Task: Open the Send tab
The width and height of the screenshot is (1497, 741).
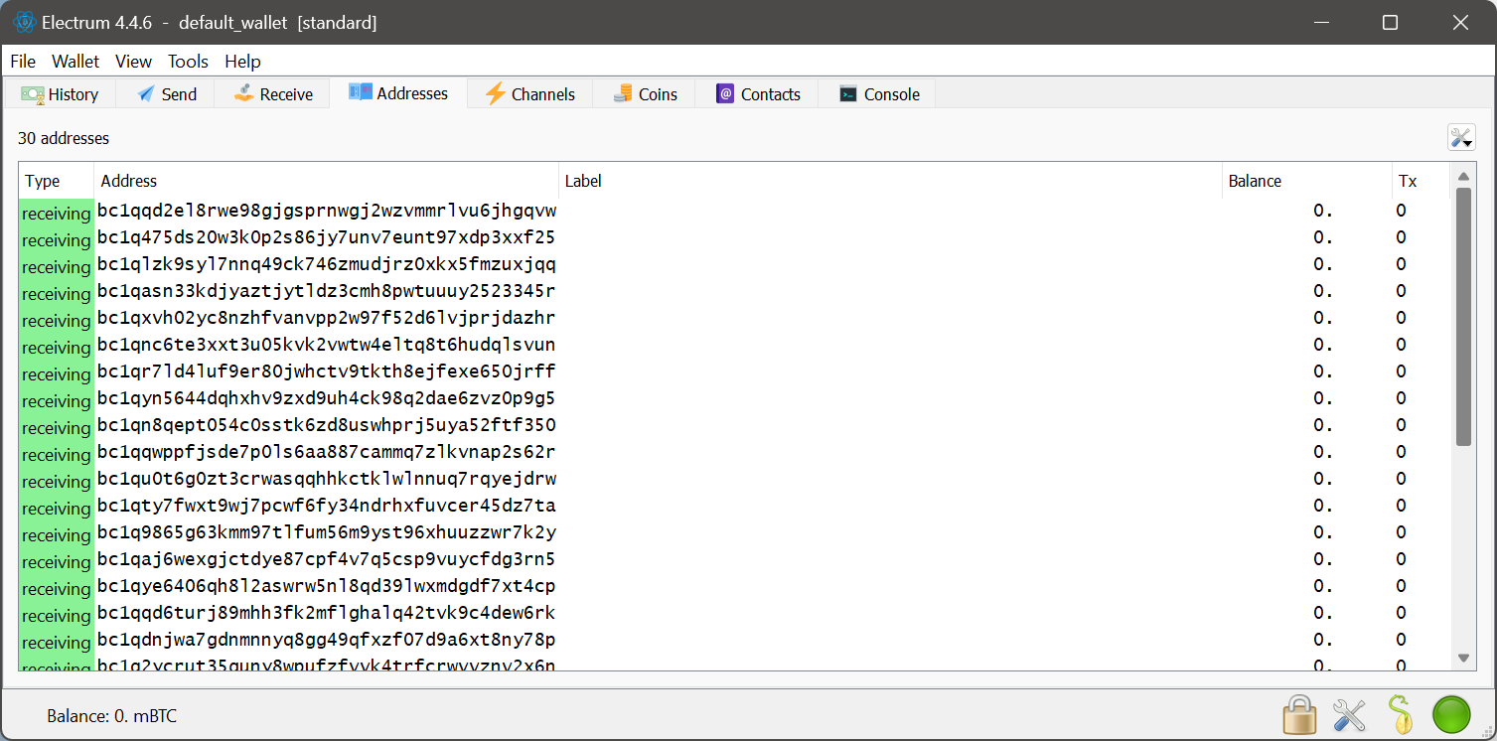Action: click(x=166, y=94)
